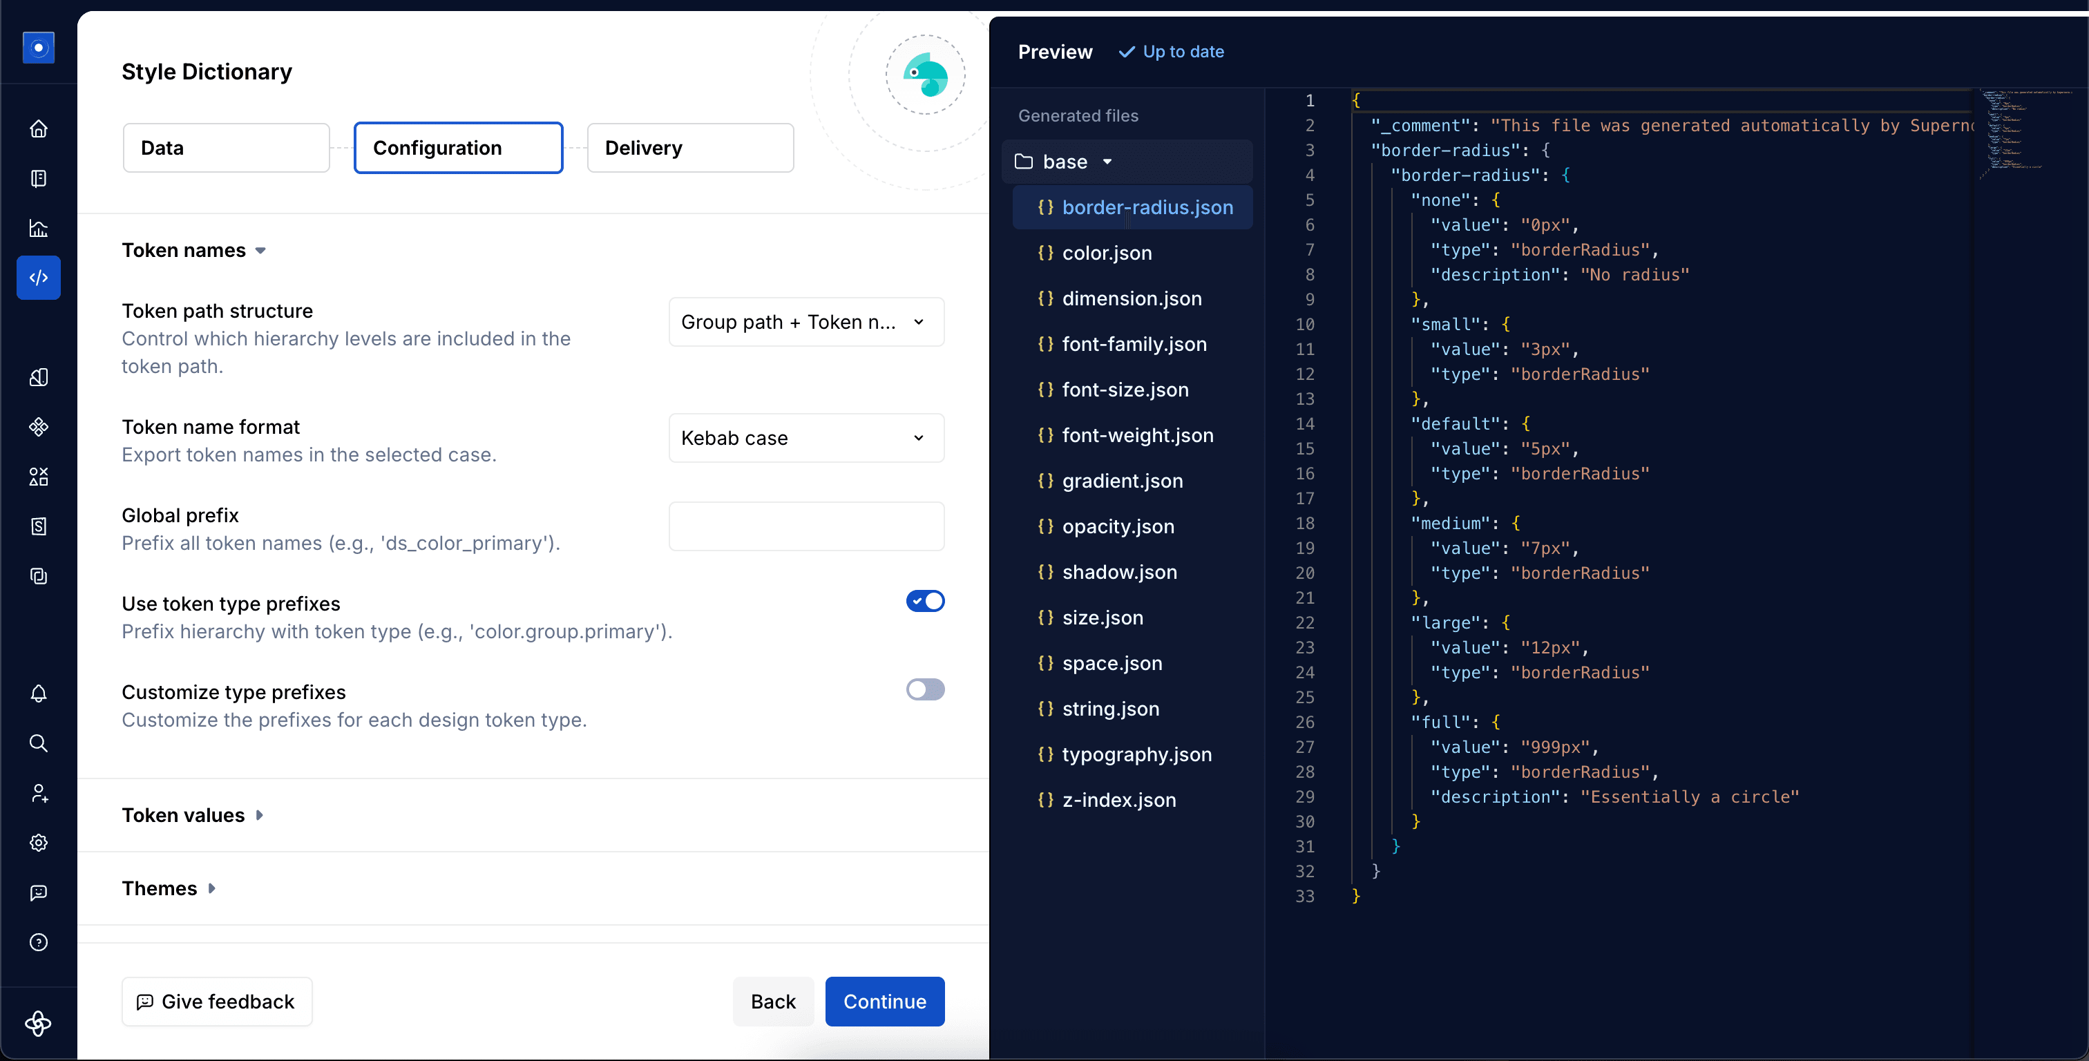
Task: Select font-family.json file
Action: pyautogui.click(x=1132, y=344)
